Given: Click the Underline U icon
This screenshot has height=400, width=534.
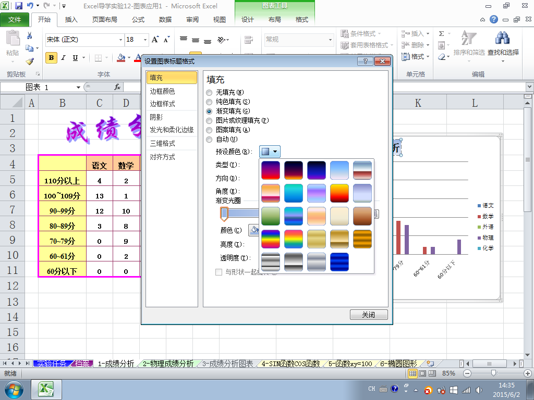Looking at the screenshot, I should [x=75, y=58].
